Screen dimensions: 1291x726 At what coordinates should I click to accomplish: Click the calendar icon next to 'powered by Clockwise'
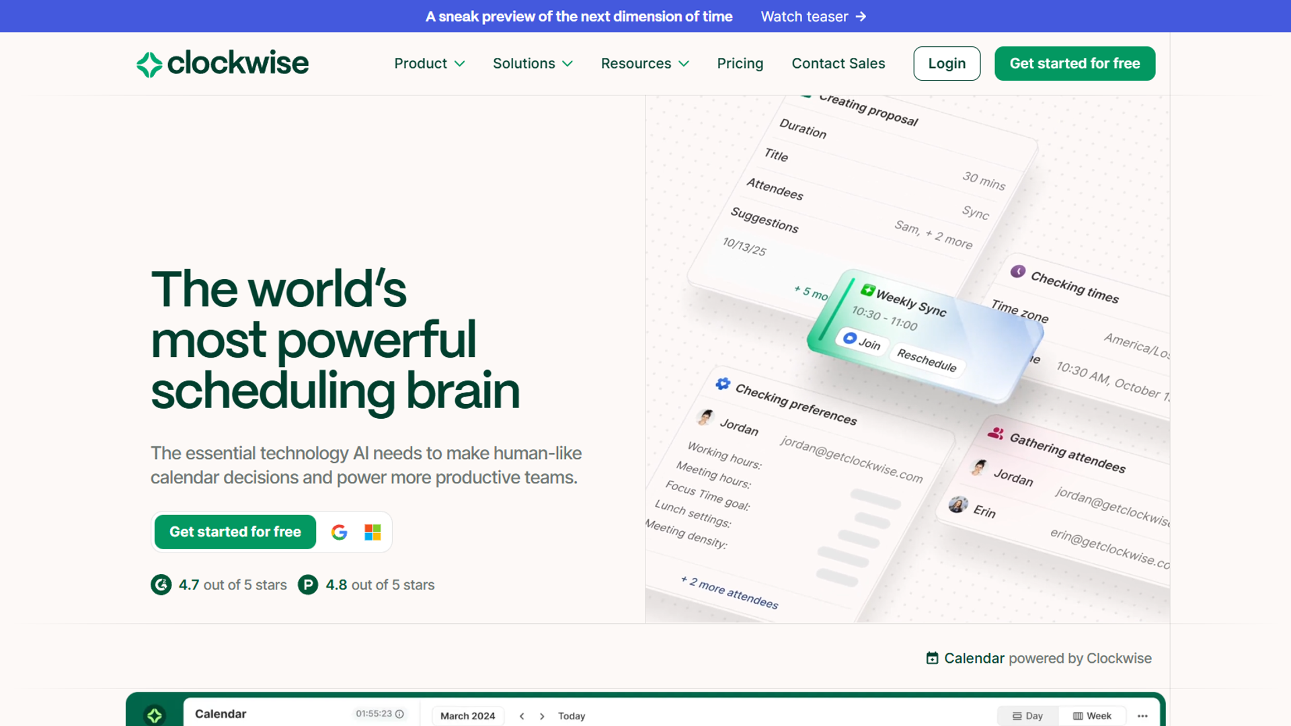[933, 658]
